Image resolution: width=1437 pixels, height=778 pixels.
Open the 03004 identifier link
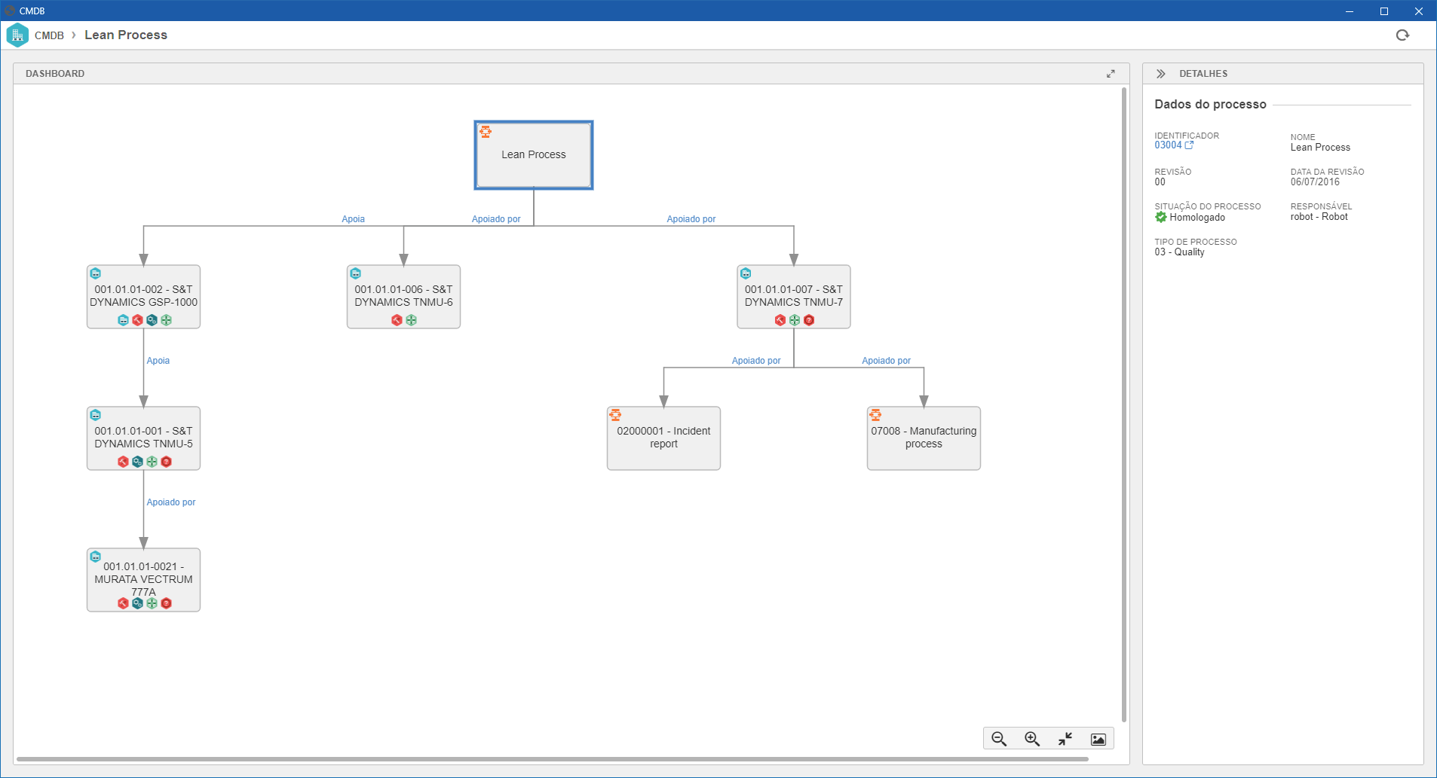1174,145
